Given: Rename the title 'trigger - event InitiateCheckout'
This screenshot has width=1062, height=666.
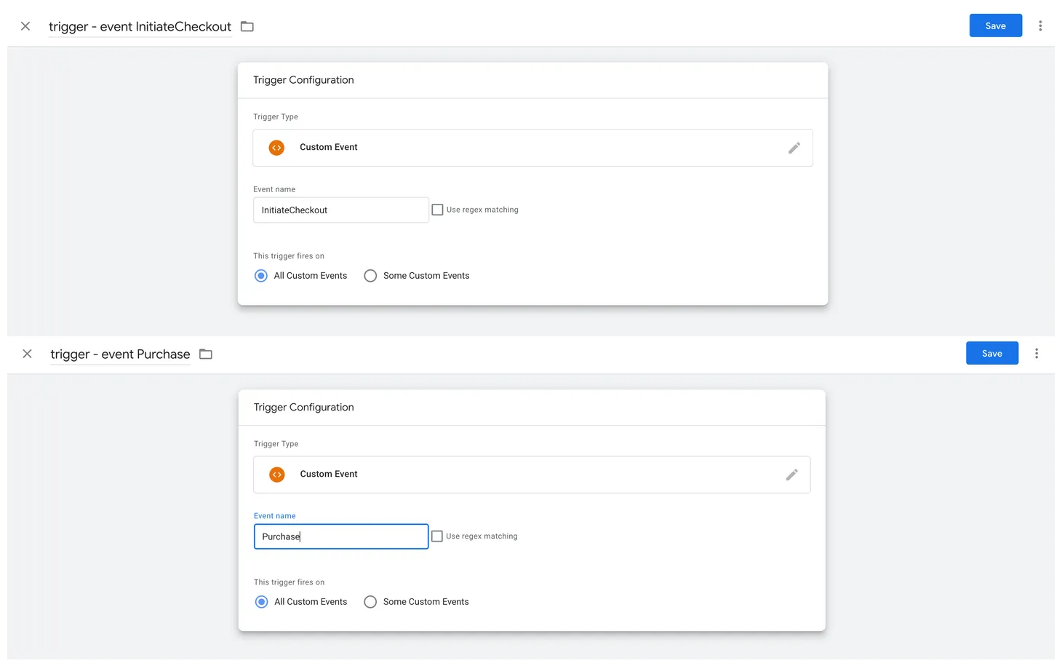Looking at the screenshot, I should 140,26.
